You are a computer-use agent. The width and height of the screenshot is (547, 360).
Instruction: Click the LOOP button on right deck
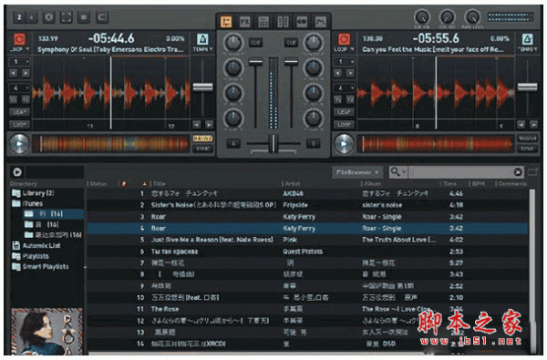tap(344, 125)
